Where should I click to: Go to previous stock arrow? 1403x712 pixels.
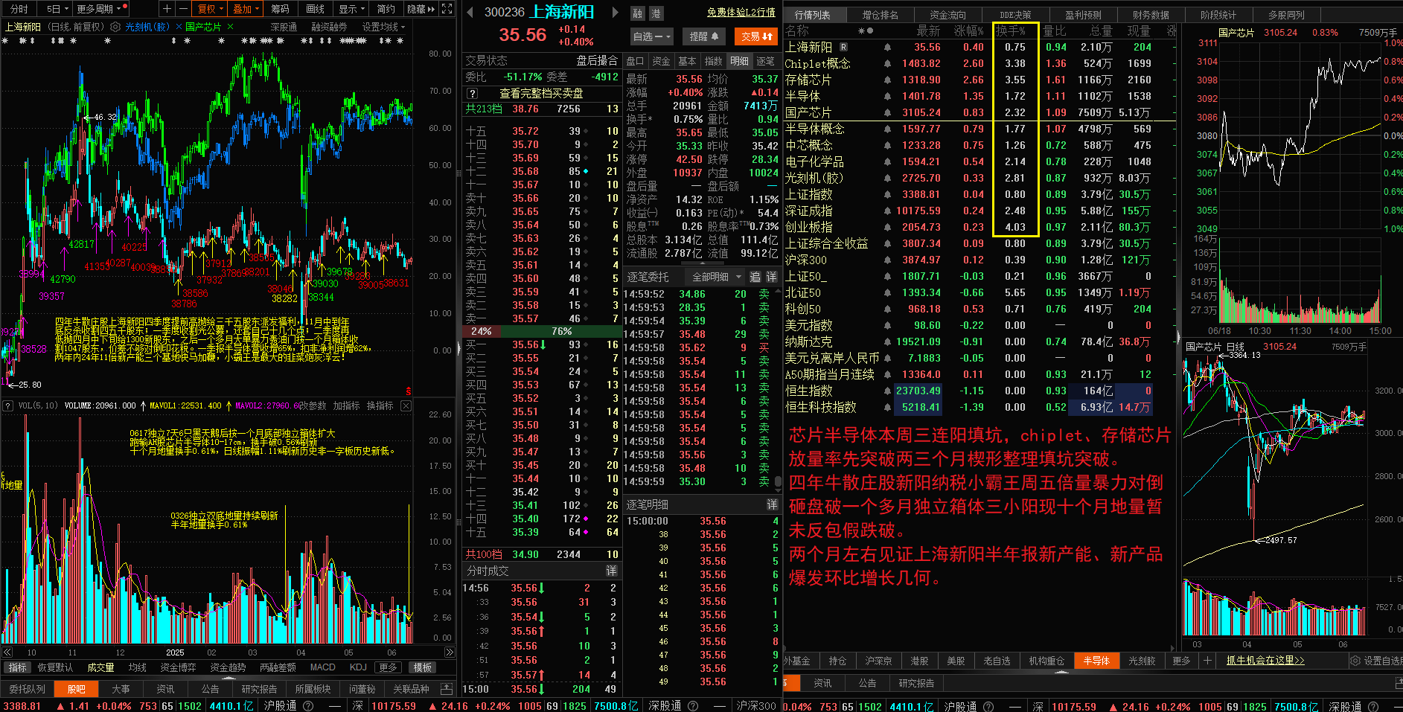click(x=470, y=12)
